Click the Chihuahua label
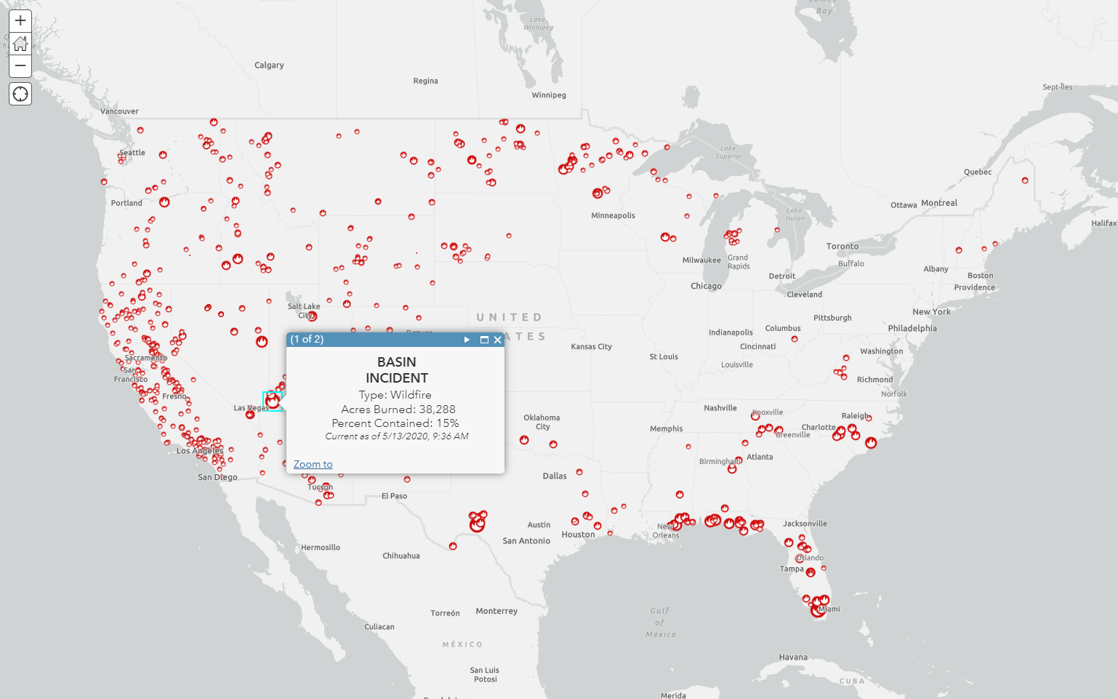1118x699 pixels. pos(401,556)
